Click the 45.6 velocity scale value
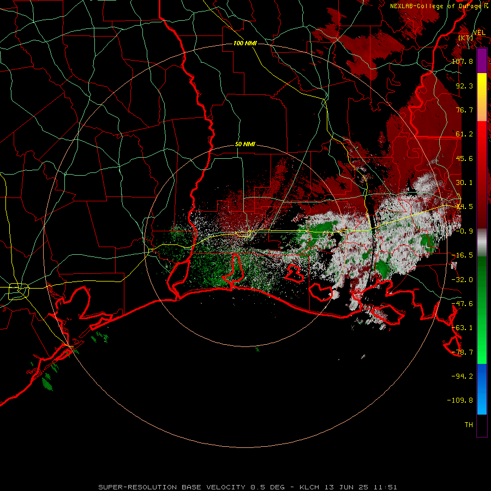 click(464, 158)
